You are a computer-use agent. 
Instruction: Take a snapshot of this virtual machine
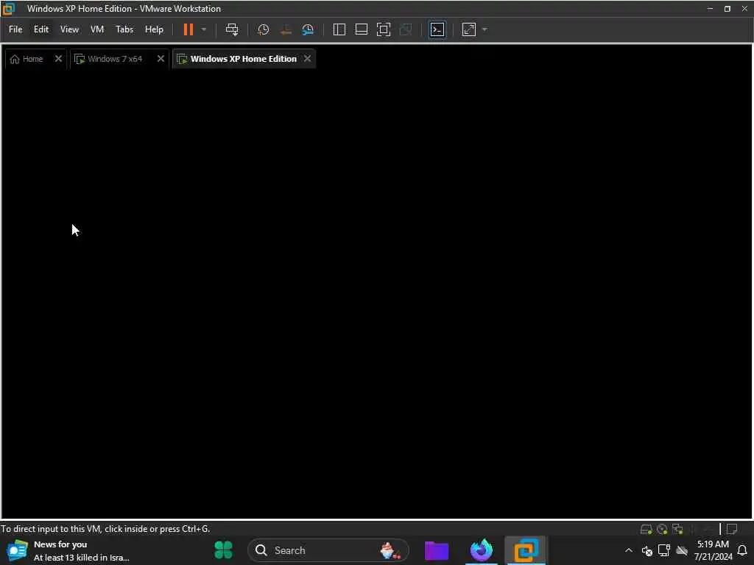263,29
